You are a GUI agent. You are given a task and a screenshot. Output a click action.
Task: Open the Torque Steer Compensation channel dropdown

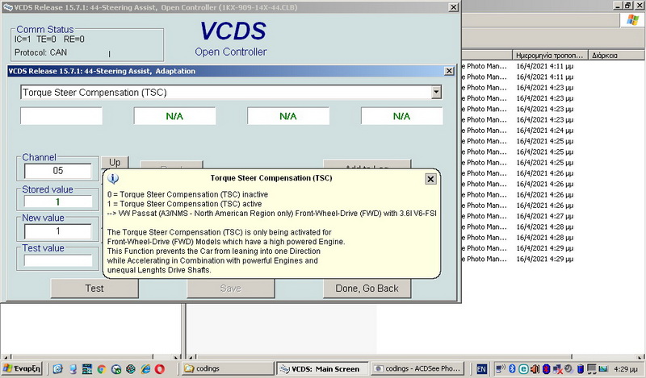(436, 93)
